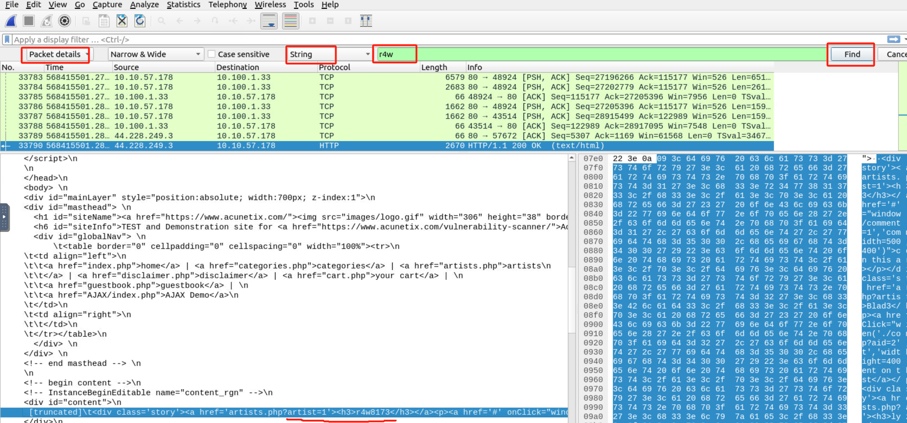Viewport: 907px width, 423px height.
Task: Open the Statistics menu
Action: 183,5
